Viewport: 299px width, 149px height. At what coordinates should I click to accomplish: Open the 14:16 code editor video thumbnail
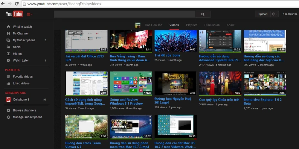265,41
